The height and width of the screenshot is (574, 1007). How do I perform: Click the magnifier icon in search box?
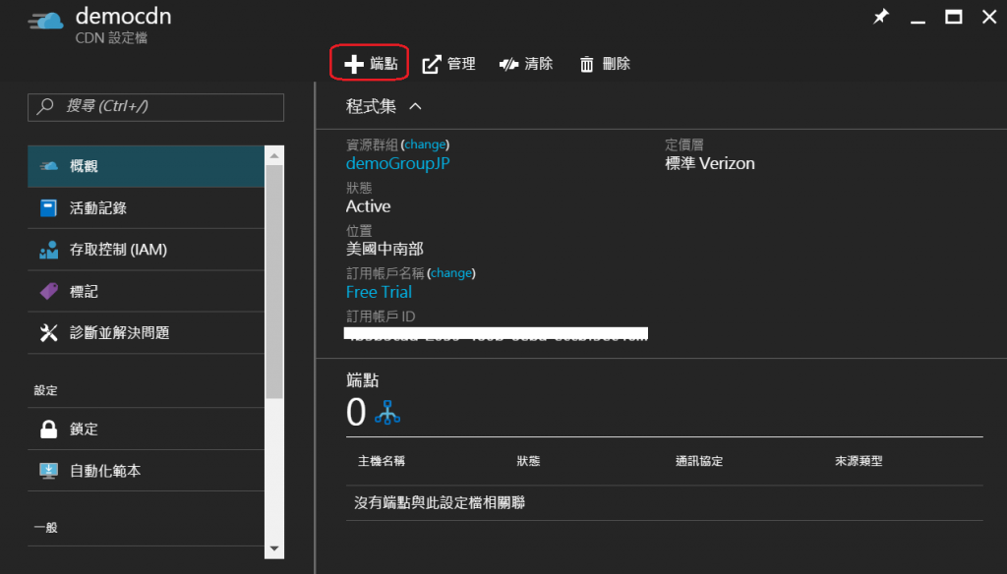45,106
